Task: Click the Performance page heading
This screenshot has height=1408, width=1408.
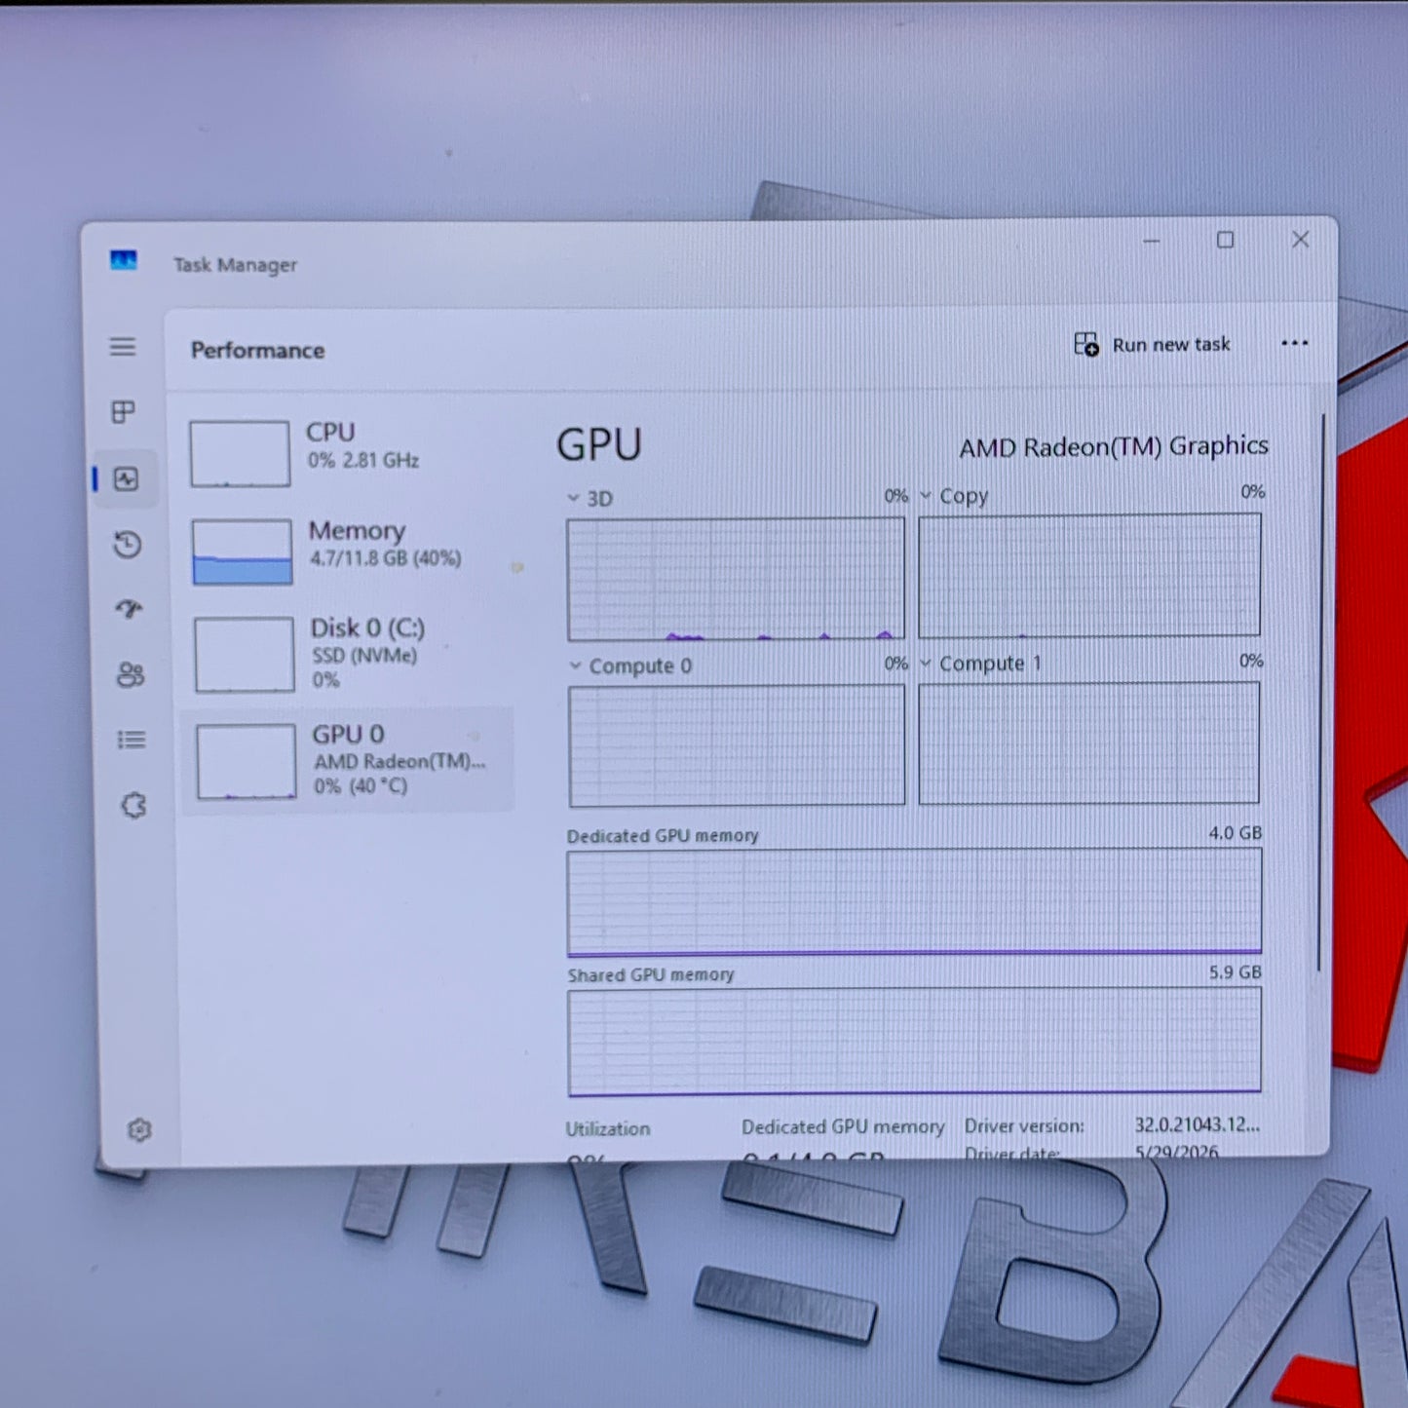Action: 257,350
